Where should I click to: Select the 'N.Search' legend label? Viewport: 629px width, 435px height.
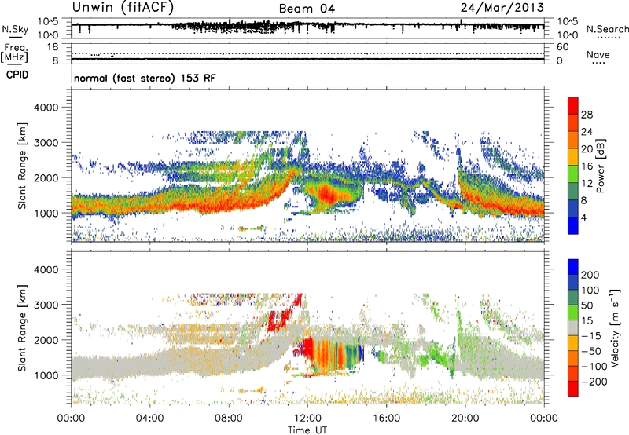tap(607, 29)
